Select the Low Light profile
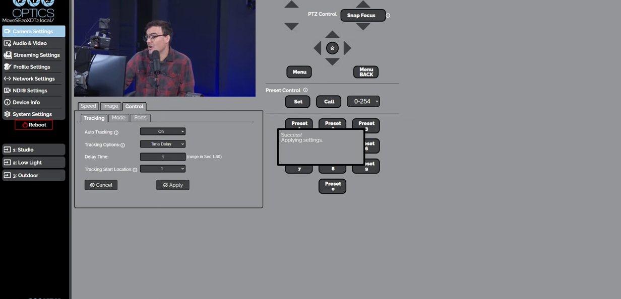Viewport: 621px width, 299px height. (x=34, y=163)
